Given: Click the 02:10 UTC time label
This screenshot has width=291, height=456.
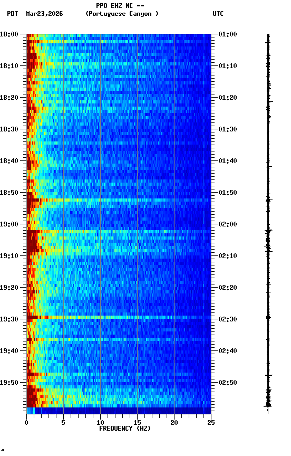Looking at the screenshot, I should 228,256.
